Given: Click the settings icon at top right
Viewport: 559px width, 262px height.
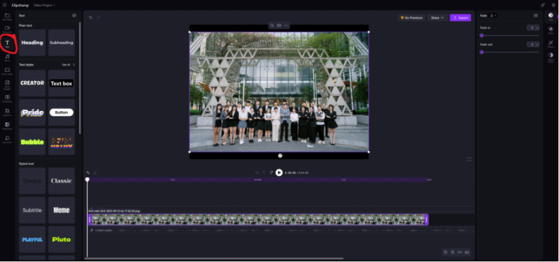Looking at the screenshot, I should click(553, 5).
